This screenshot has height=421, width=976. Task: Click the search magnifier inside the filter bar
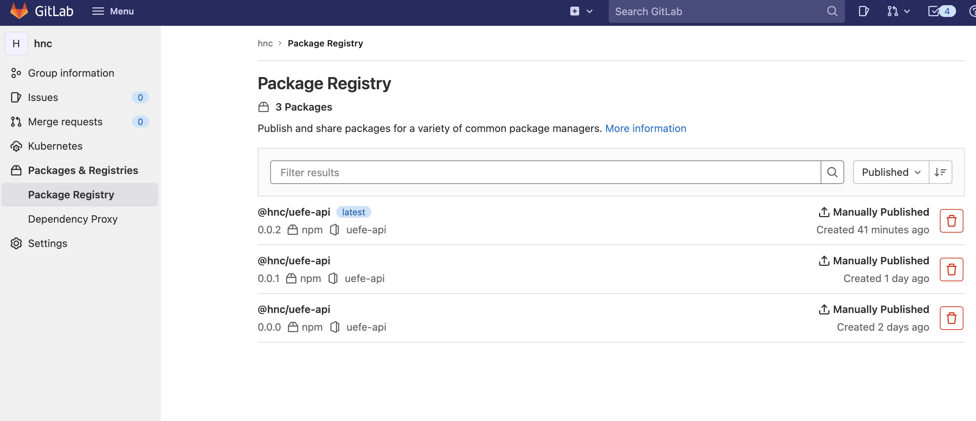[832, 172]
